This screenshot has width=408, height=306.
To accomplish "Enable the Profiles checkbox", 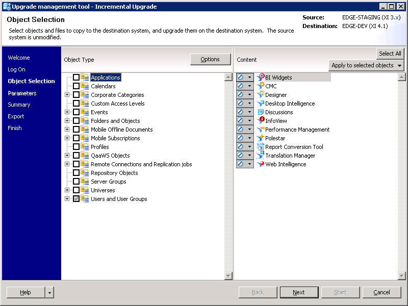I will point(76,147).
